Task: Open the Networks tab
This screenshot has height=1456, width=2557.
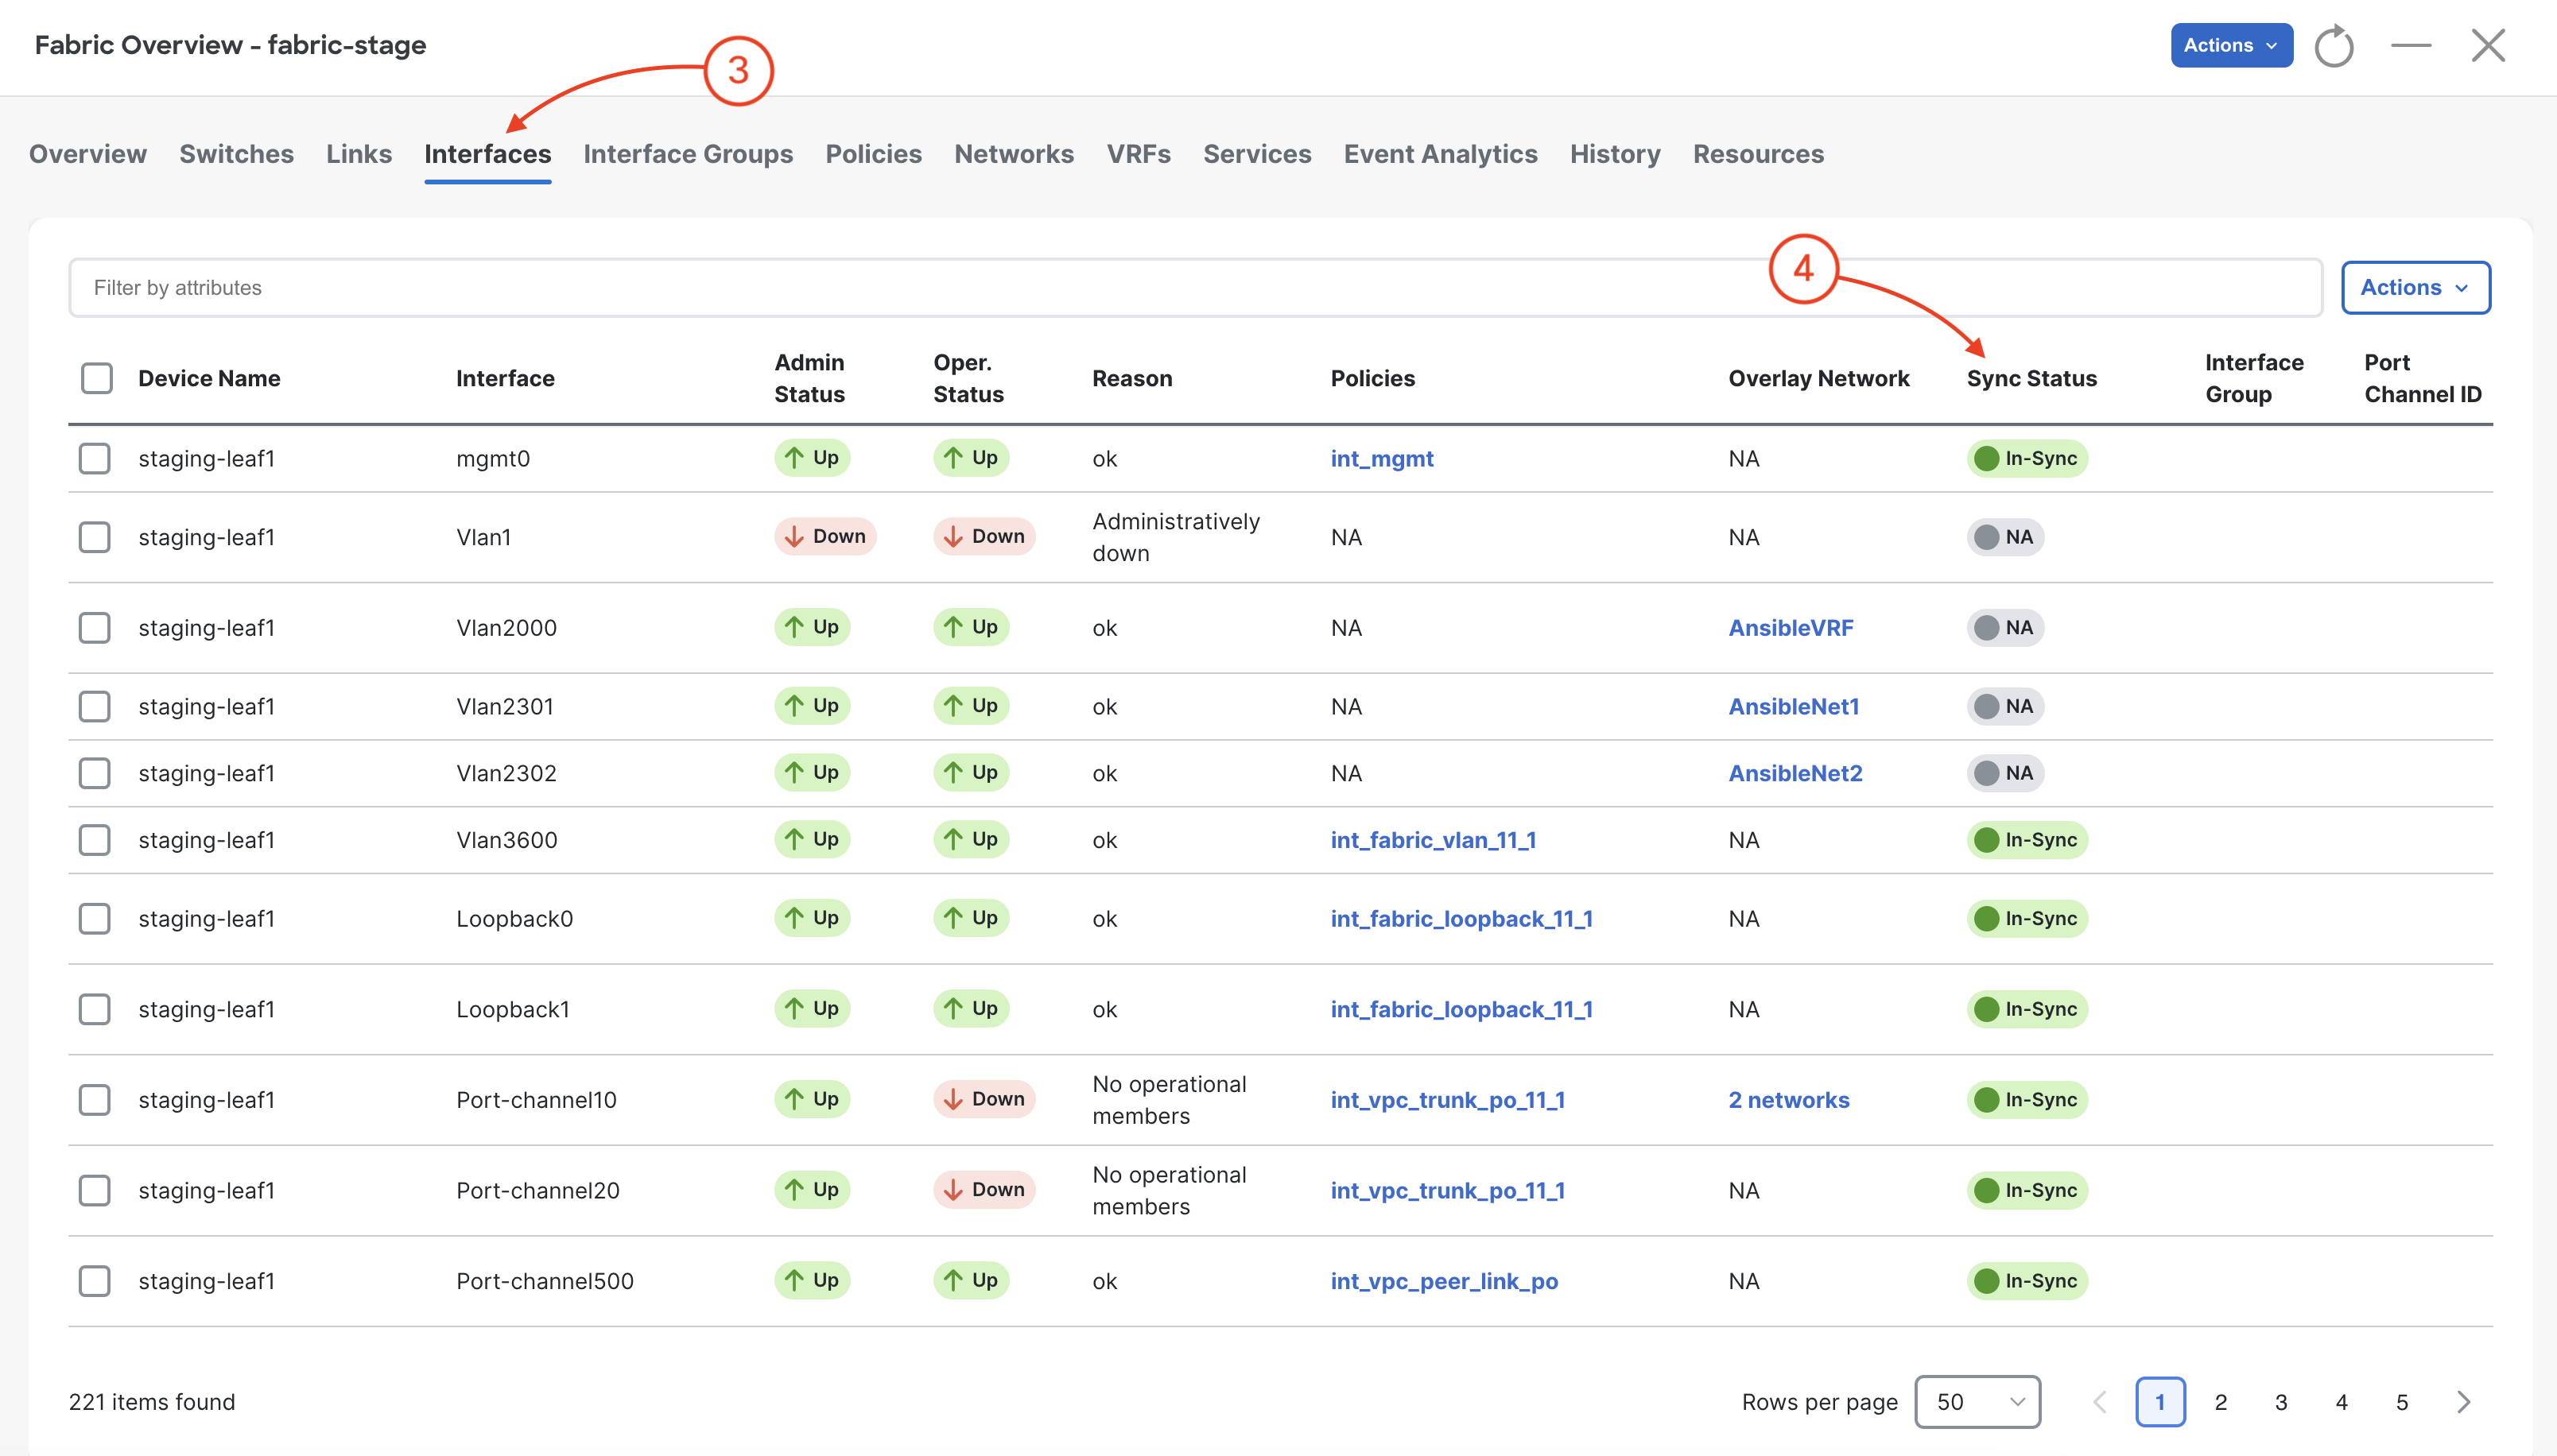Action: [x=1015, y=154]
